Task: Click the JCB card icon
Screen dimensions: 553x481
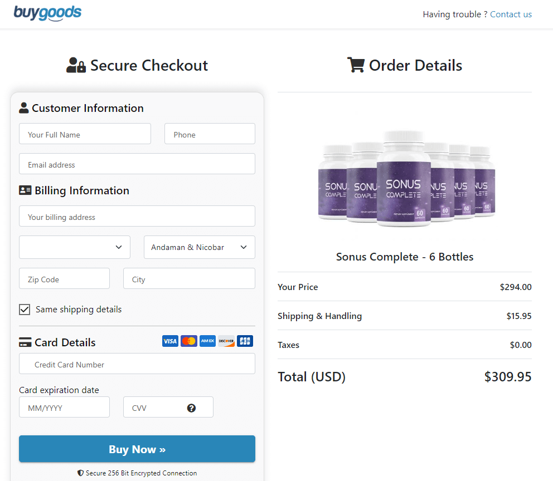Action: tap(245, 341)
